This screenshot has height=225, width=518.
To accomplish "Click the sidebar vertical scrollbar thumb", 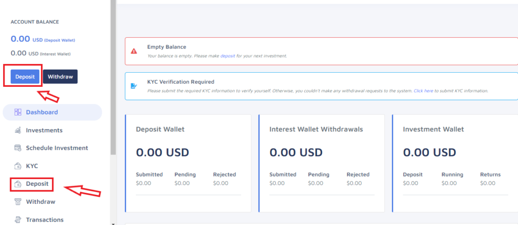I will coord(113,77).
